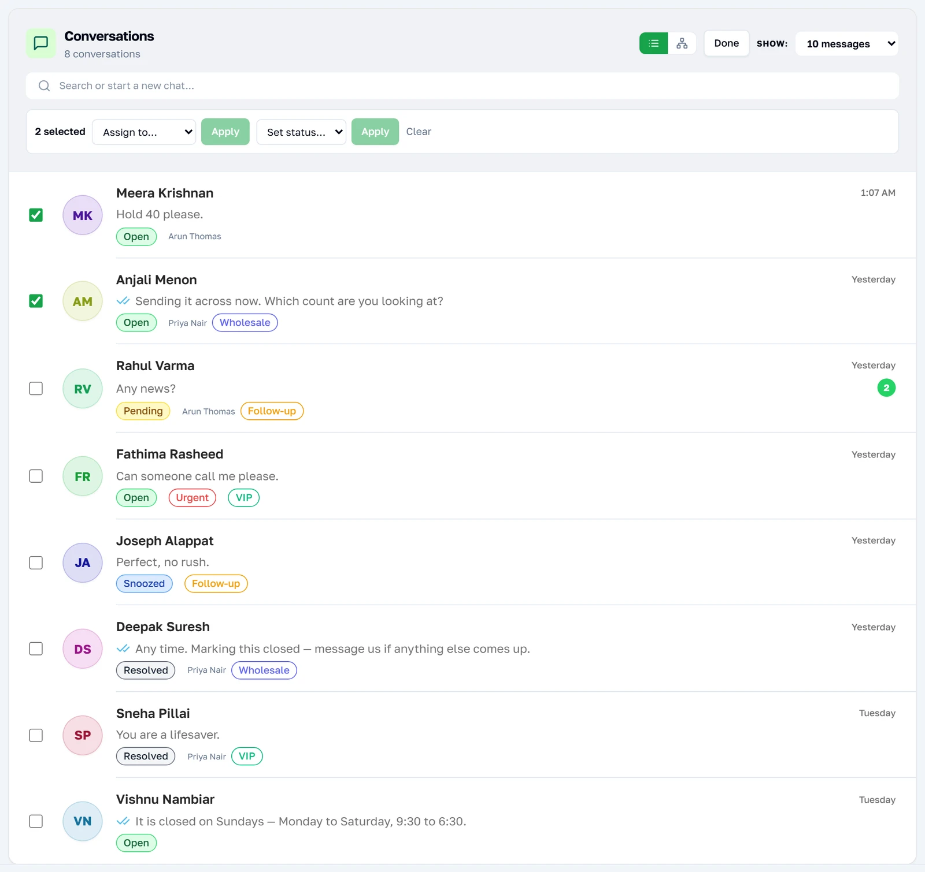The width and height of the screenshot is (925, 872).
Task: Click the Snoozed status badge for Joseph Alappat
Action: 145,584
